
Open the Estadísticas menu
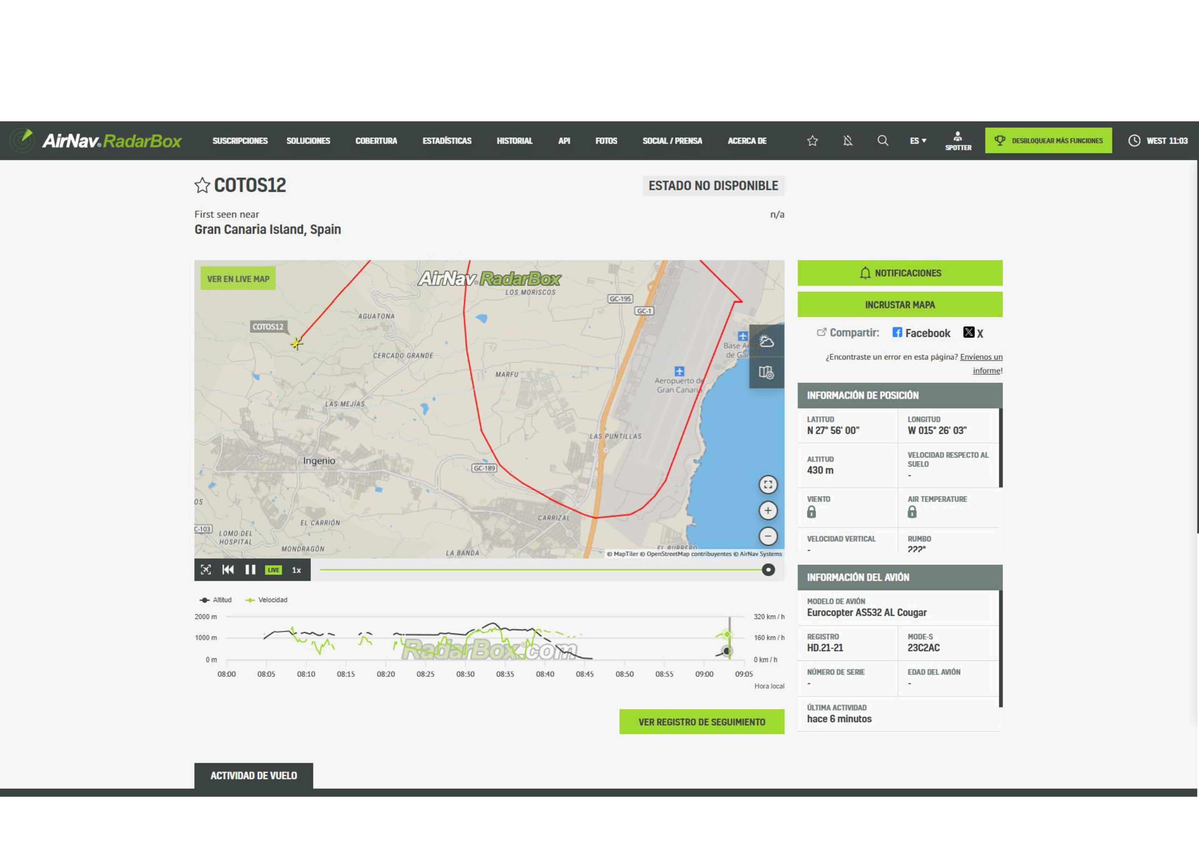coord(446,141)
